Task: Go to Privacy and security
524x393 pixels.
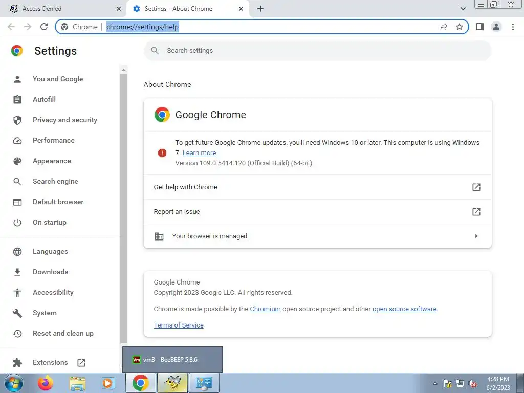Action: (65, 120)
